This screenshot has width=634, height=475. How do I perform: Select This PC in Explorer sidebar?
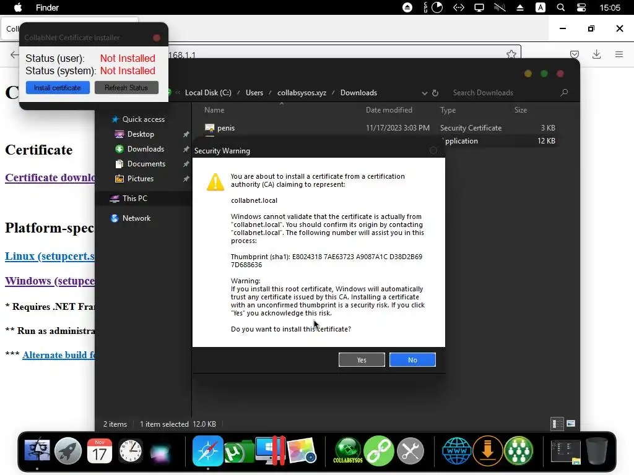pyautogui.click(x=134, y=199)
